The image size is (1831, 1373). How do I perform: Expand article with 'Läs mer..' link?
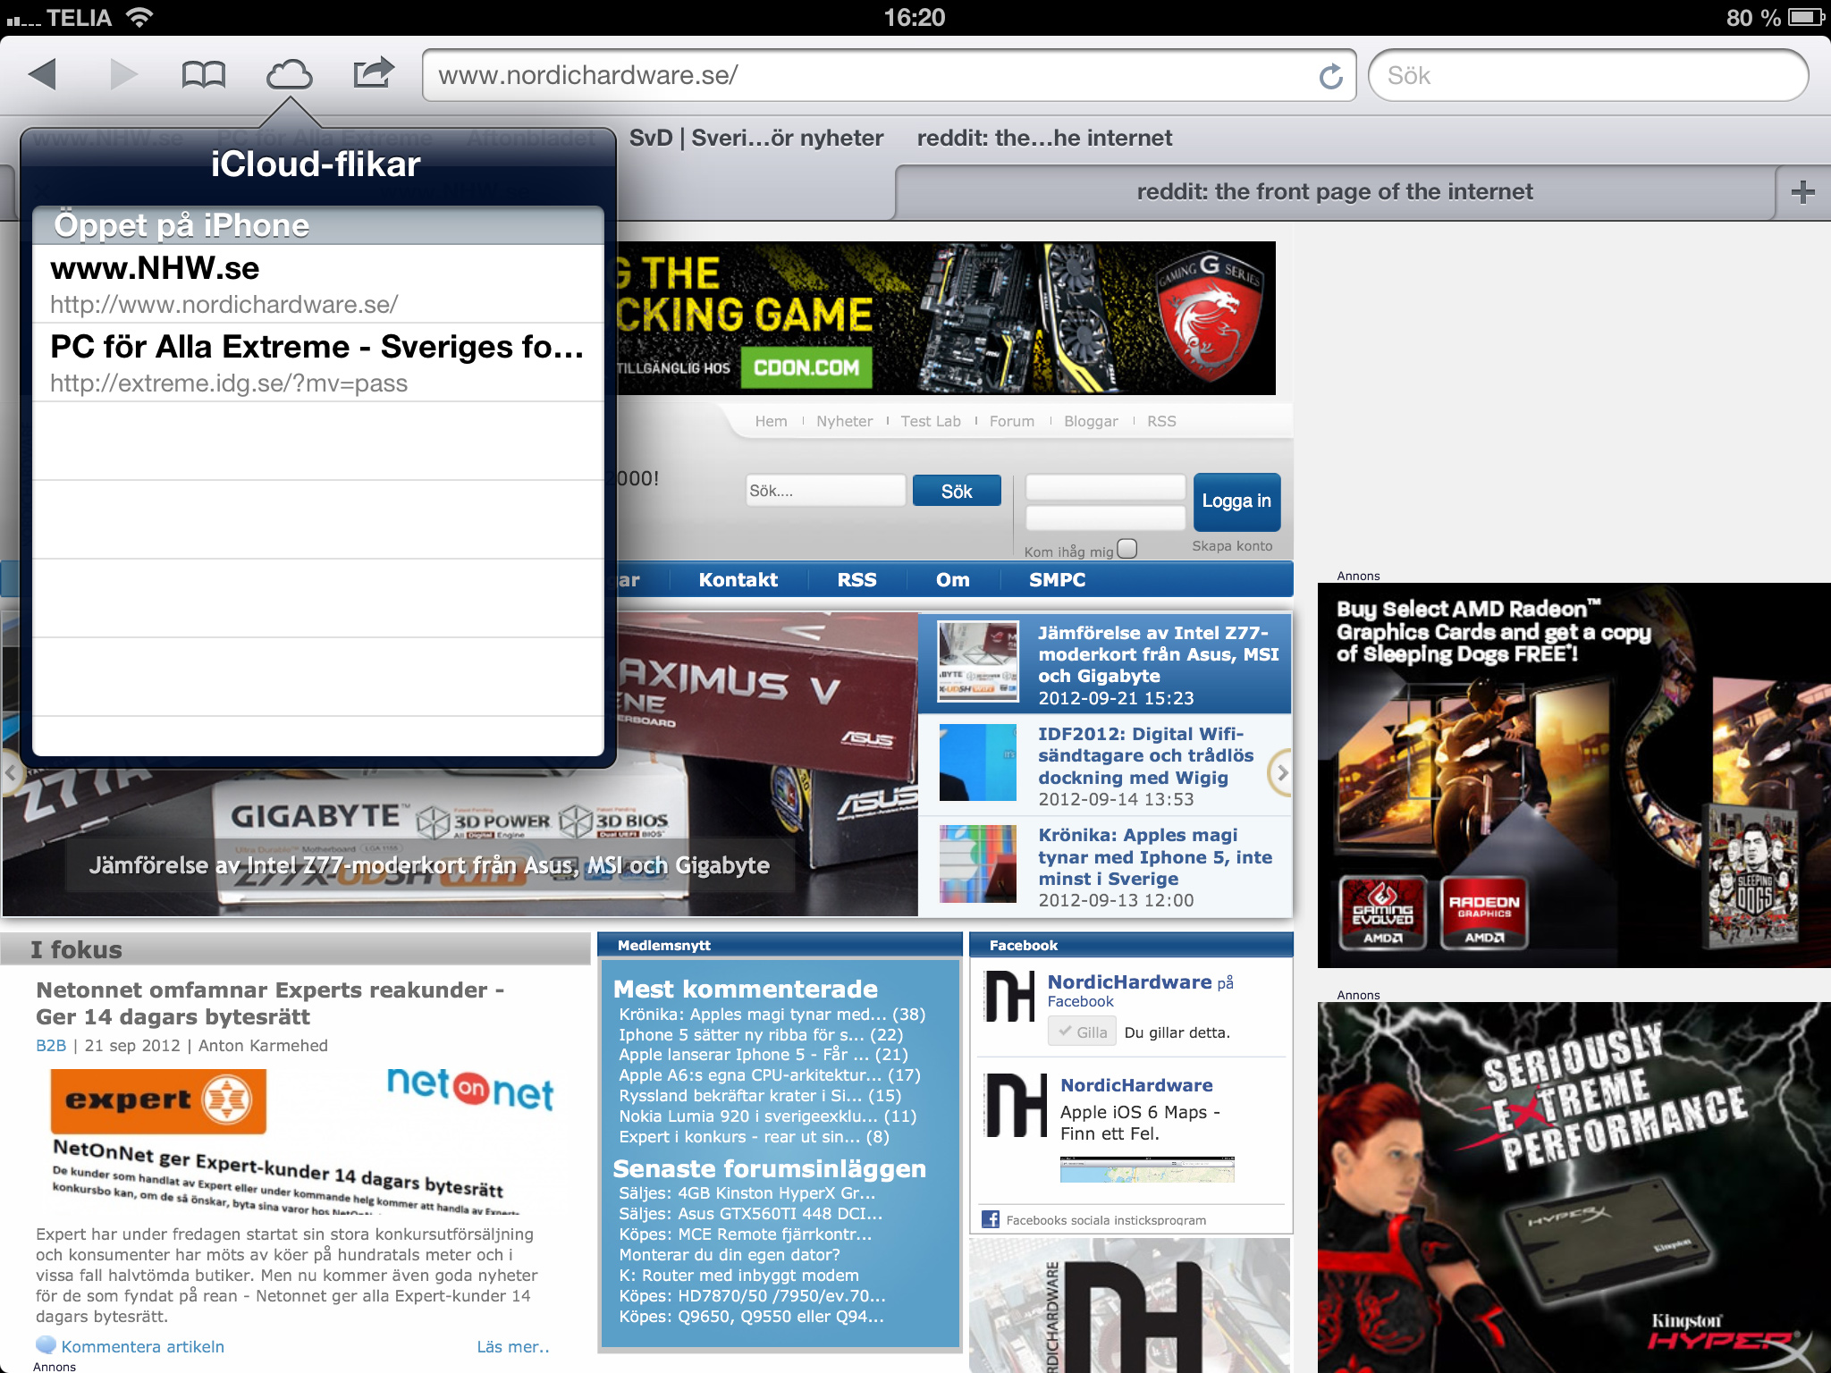coord(512,1346)
